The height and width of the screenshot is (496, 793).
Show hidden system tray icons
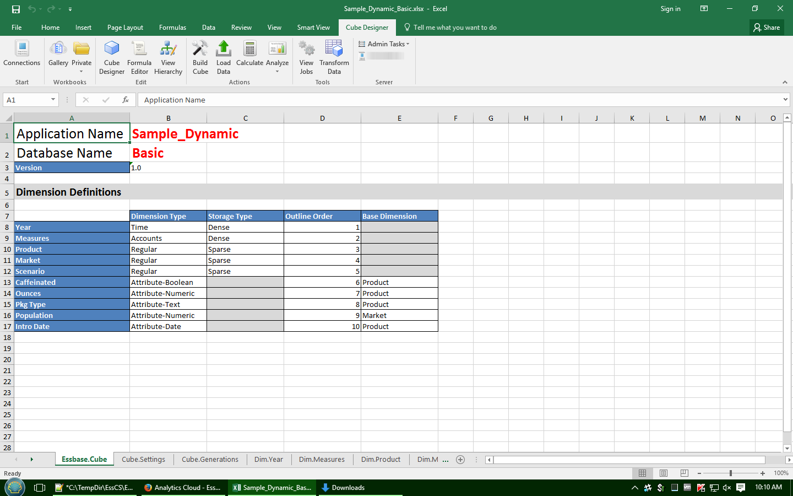635,488
